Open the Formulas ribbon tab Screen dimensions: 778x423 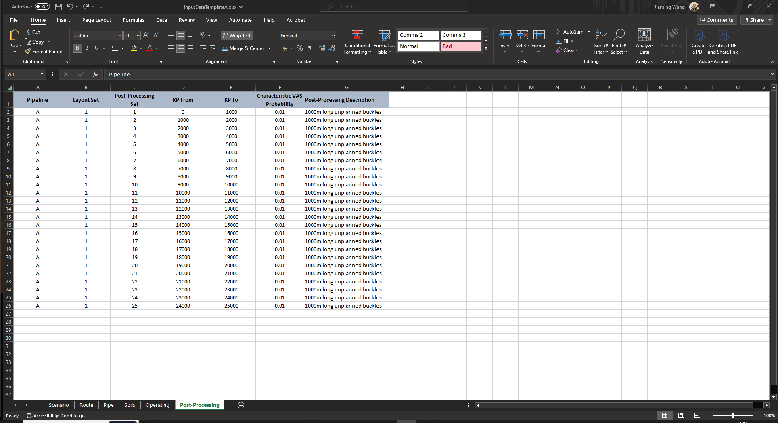pos(134,20)
